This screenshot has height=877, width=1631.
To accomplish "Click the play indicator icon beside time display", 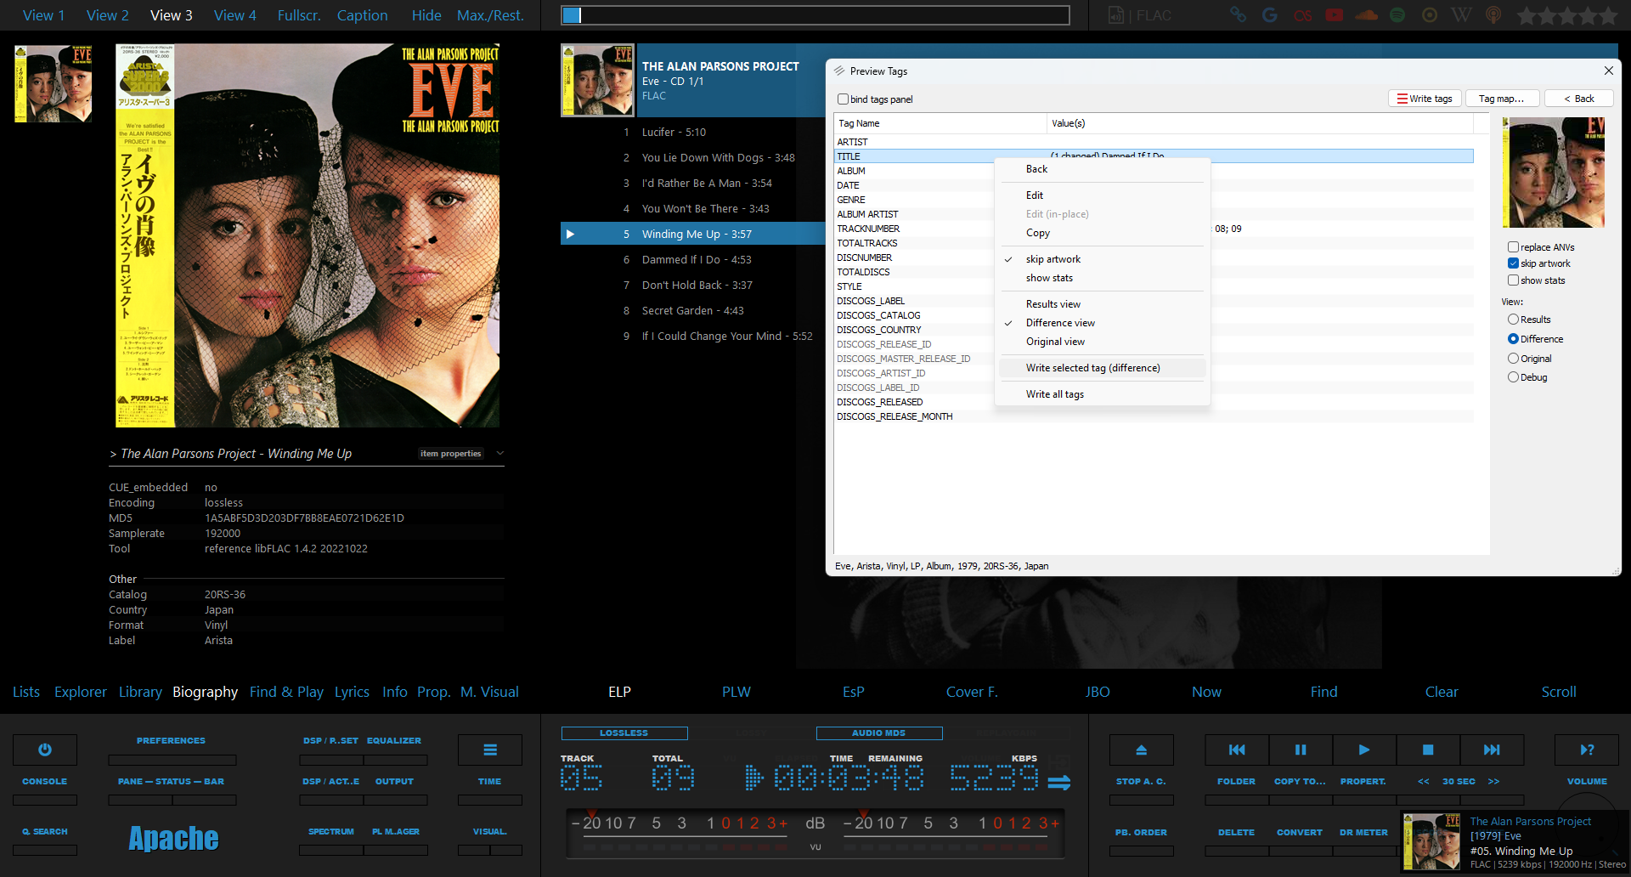I will 753,777.
